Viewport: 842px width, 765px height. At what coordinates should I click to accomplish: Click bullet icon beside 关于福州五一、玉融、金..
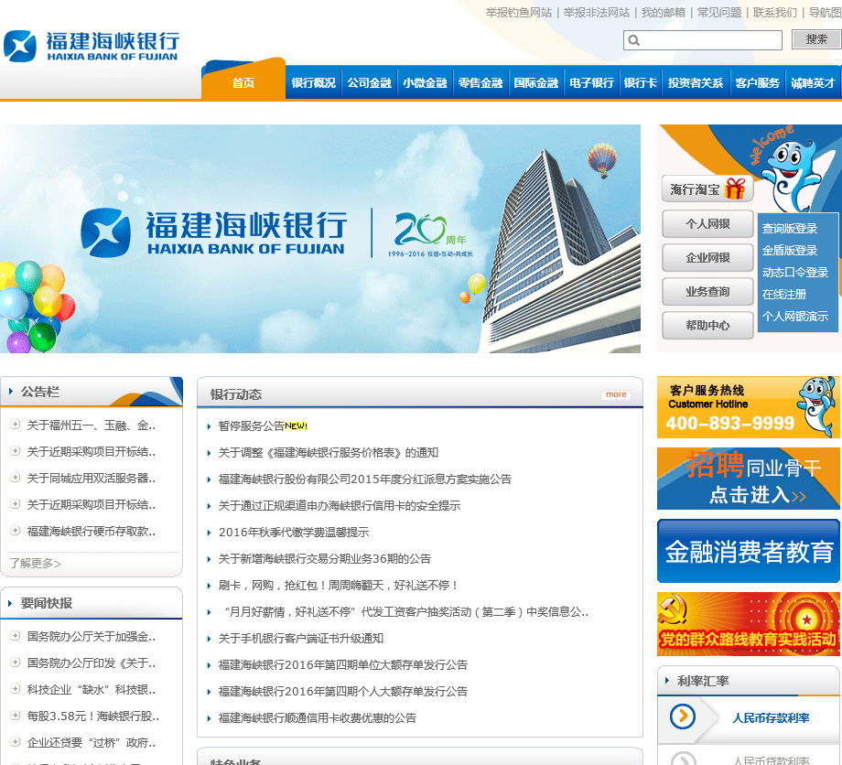pos(16,425)
